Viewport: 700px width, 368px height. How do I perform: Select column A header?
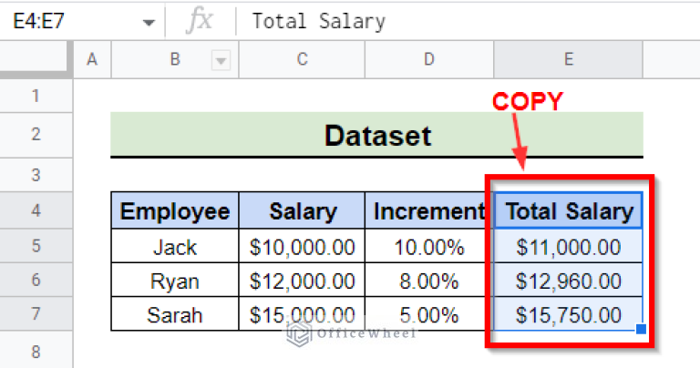click(x=92, y=59)
